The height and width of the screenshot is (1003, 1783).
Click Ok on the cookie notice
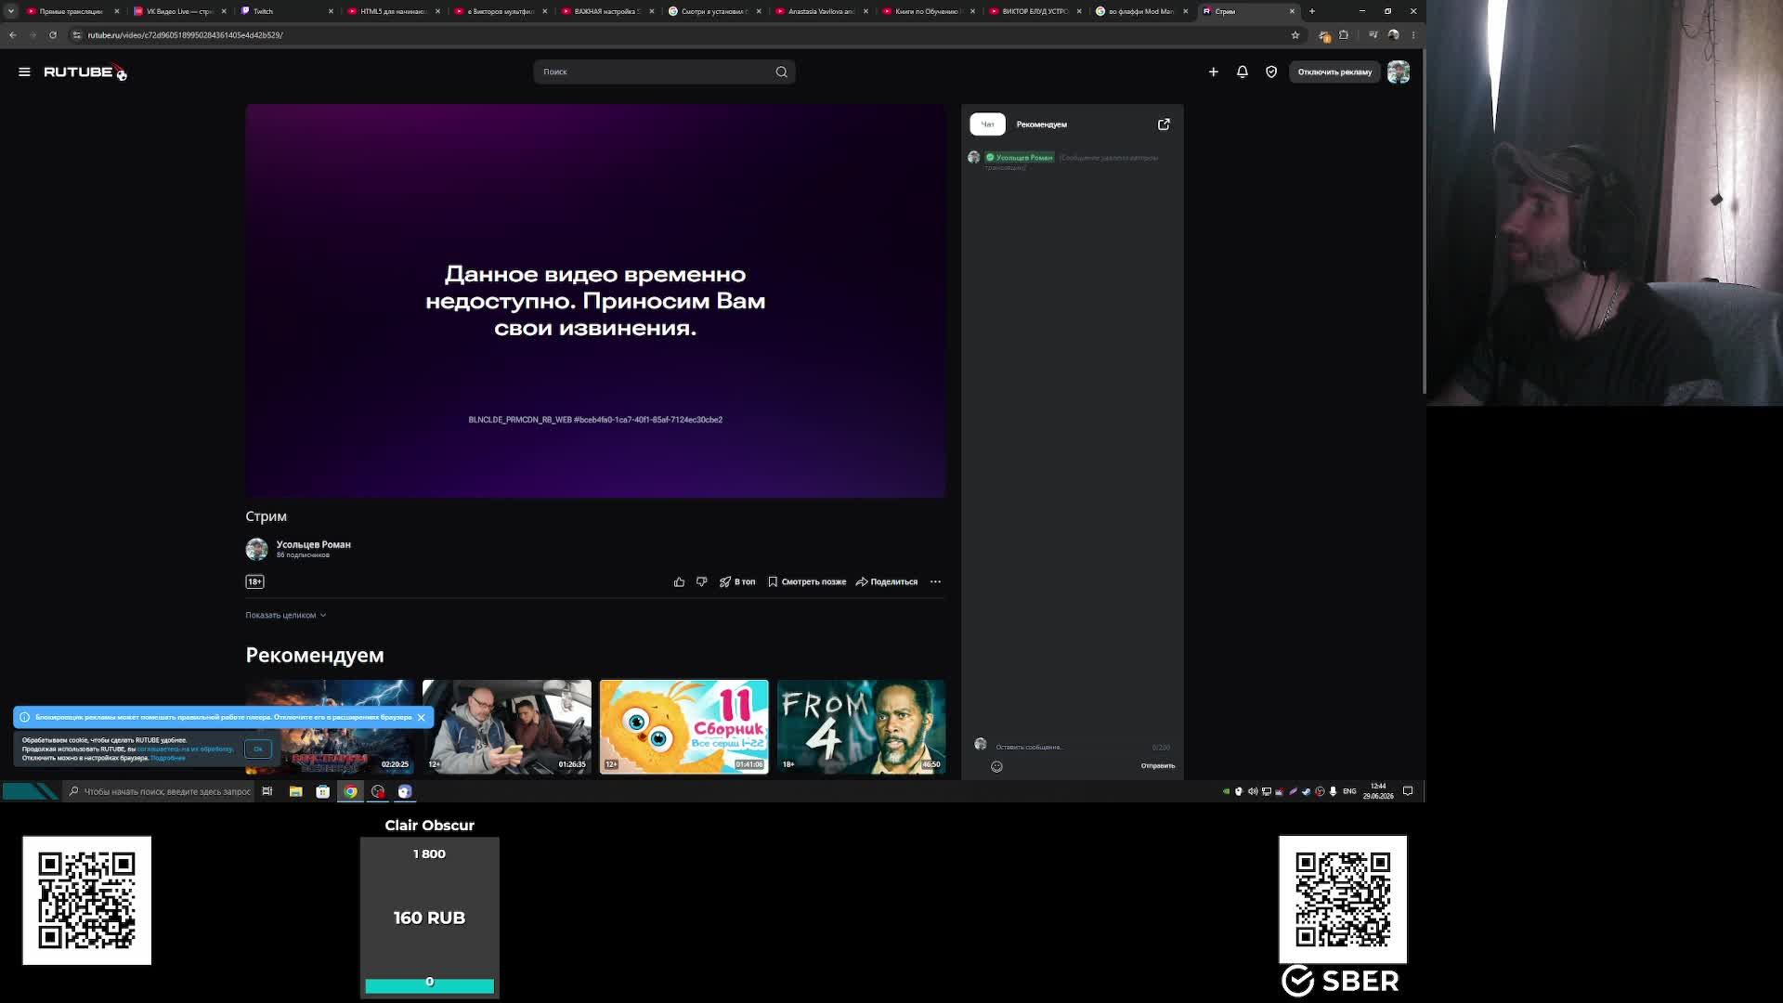[x=257, y=749]
